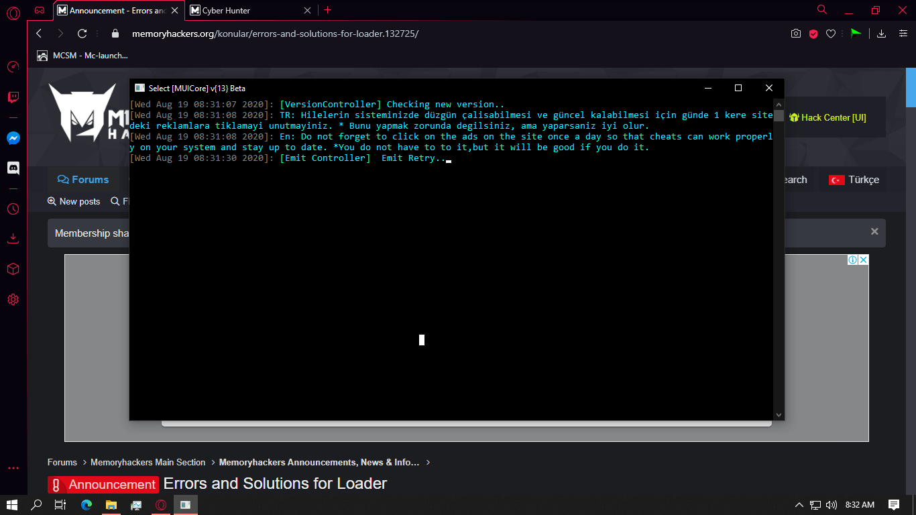Click the red Announcement prefix label
Viewport: 916px width, 515px height.
point(103,485)
